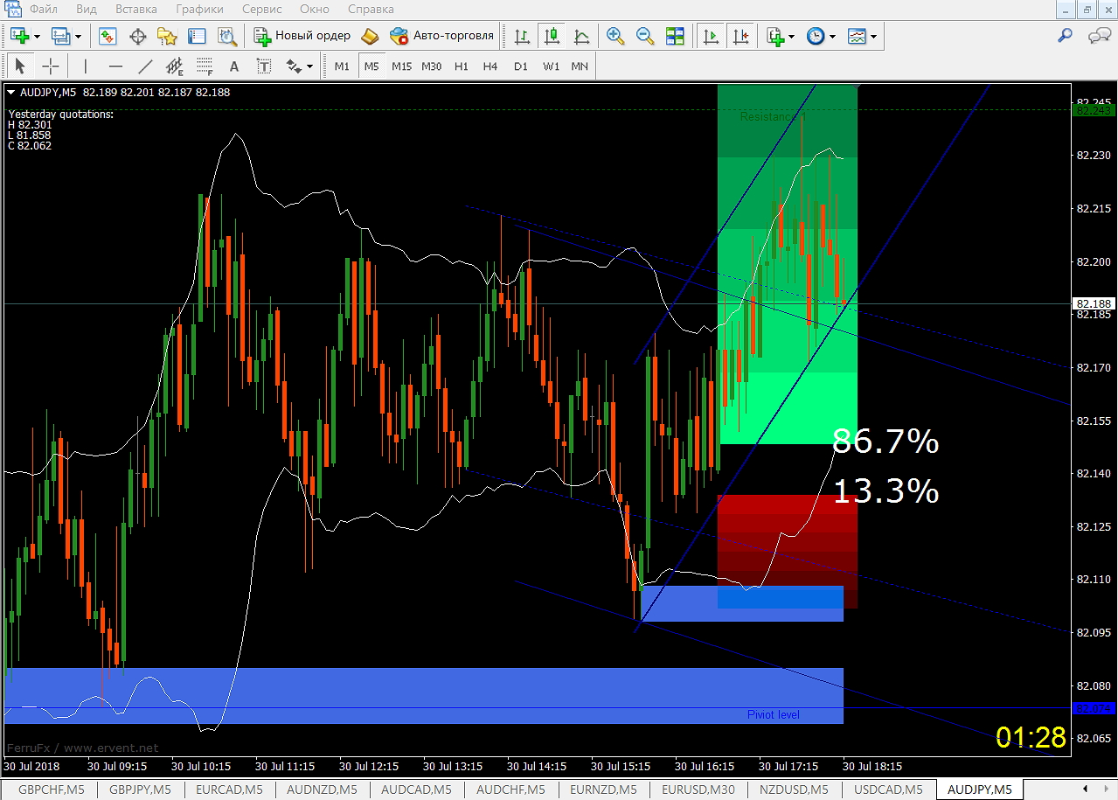This screenshot has width=1118, height=800.
Task: Insert a text label object
Action: 264,66
